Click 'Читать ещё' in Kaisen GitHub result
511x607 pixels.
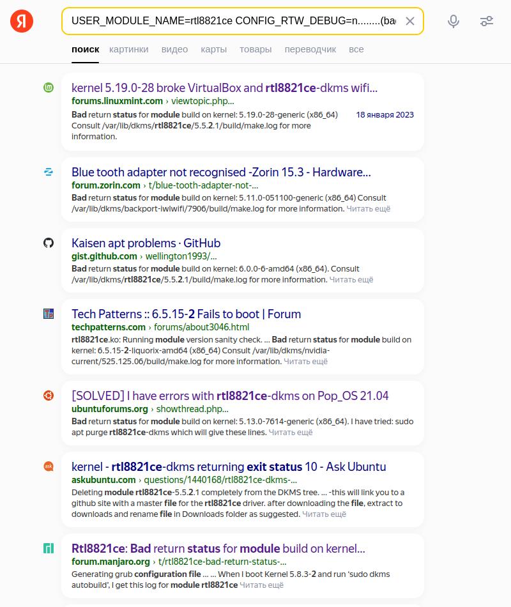(x=351, y=279)
